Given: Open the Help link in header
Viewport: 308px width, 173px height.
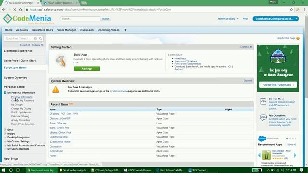Looking at the screenshot, I should pyautogui.click(x=245, y=19).
